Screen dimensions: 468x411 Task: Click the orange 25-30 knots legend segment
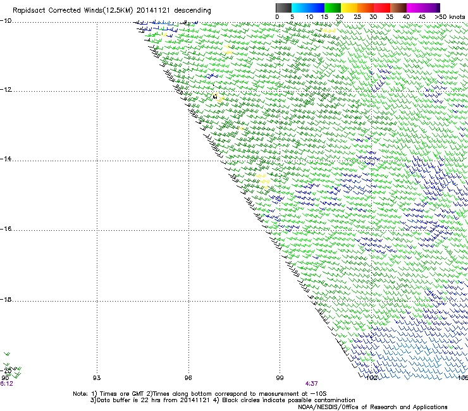coord(366,8)
